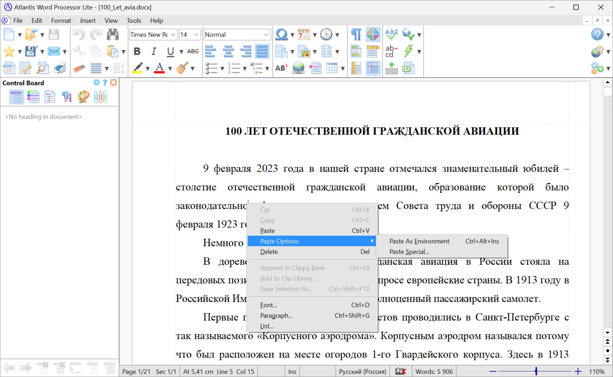Open the Format menu

click(61, 20)
